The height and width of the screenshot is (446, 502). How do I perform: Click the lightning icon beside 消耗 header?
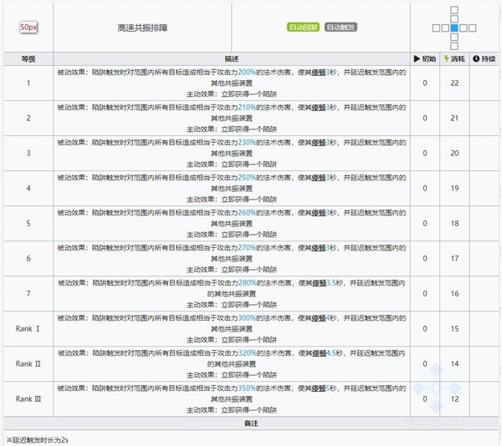(446, 58)
